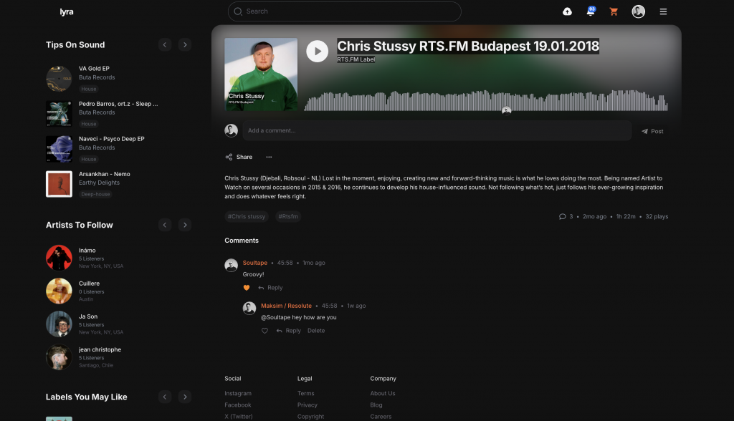
Task: Open the upload cloud icon
Action: [567, 11]
